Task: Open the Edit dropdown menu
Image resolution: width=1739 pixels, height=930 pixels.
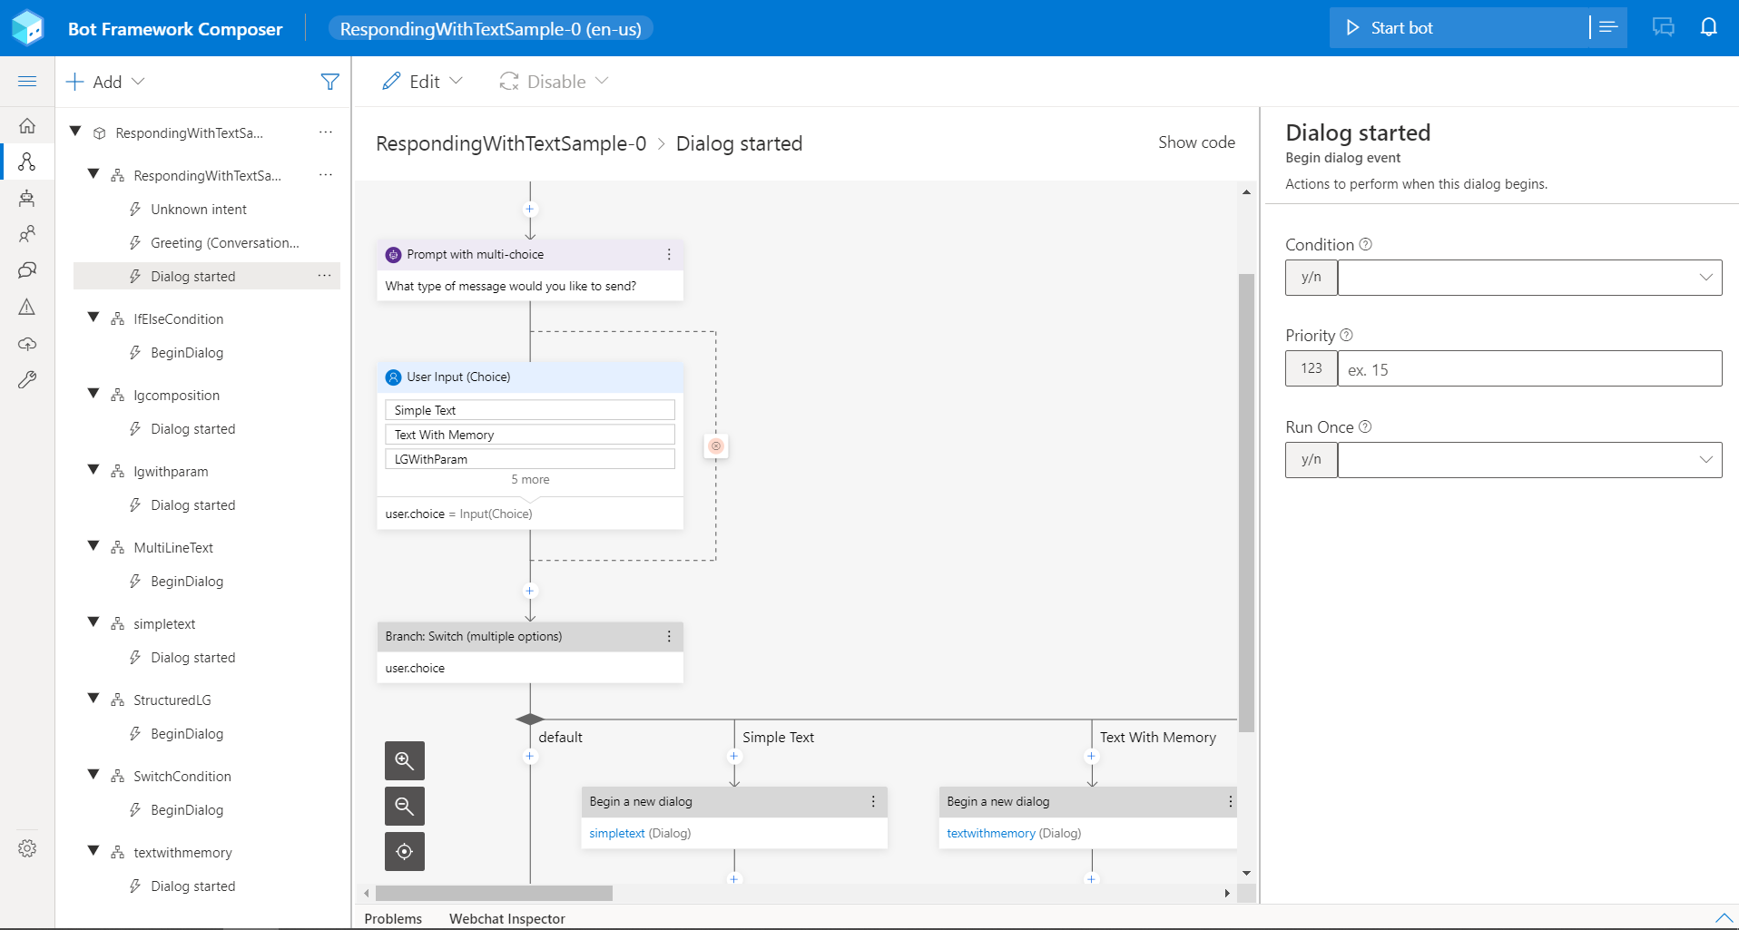Action: point(423,82)
